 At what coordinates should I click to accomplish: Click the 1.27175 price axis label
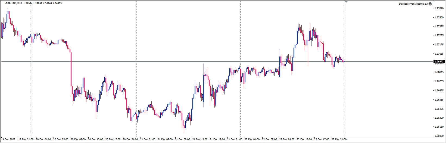pos(439,45)
